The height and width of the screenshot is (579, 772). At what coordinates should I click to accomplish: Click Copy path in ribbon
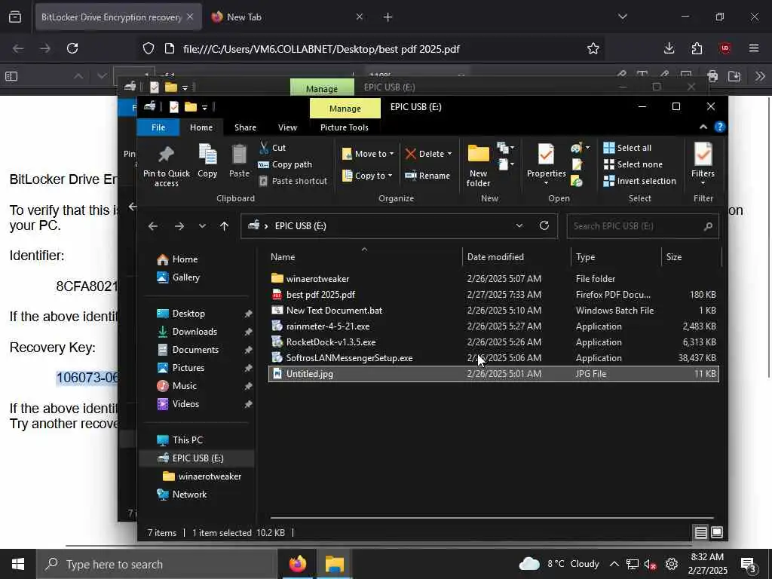coord(286,164)
